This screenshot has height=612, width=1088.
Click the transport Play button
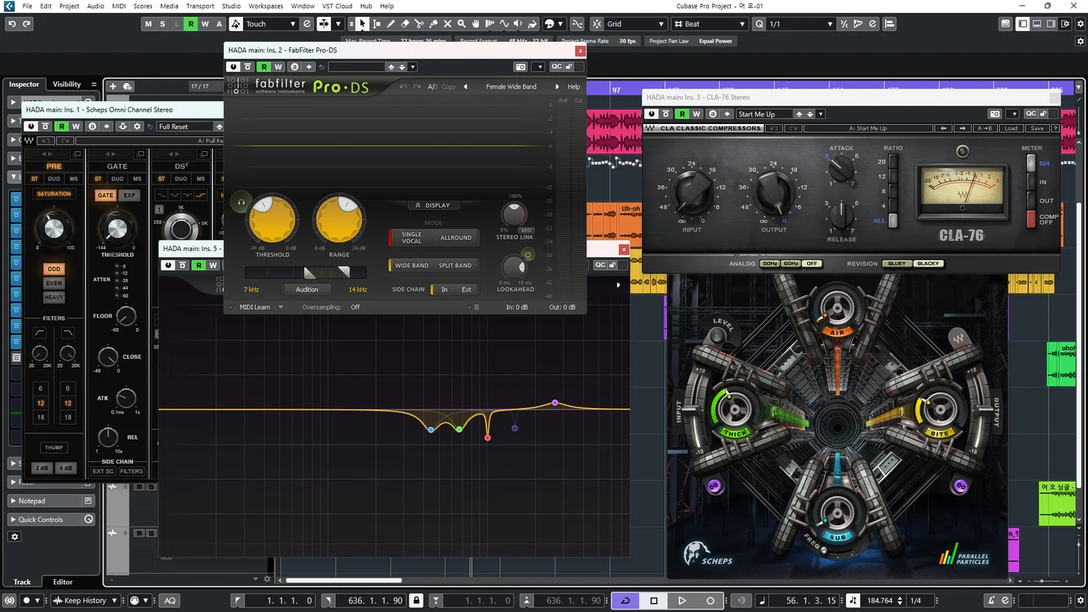coord(682,601)
